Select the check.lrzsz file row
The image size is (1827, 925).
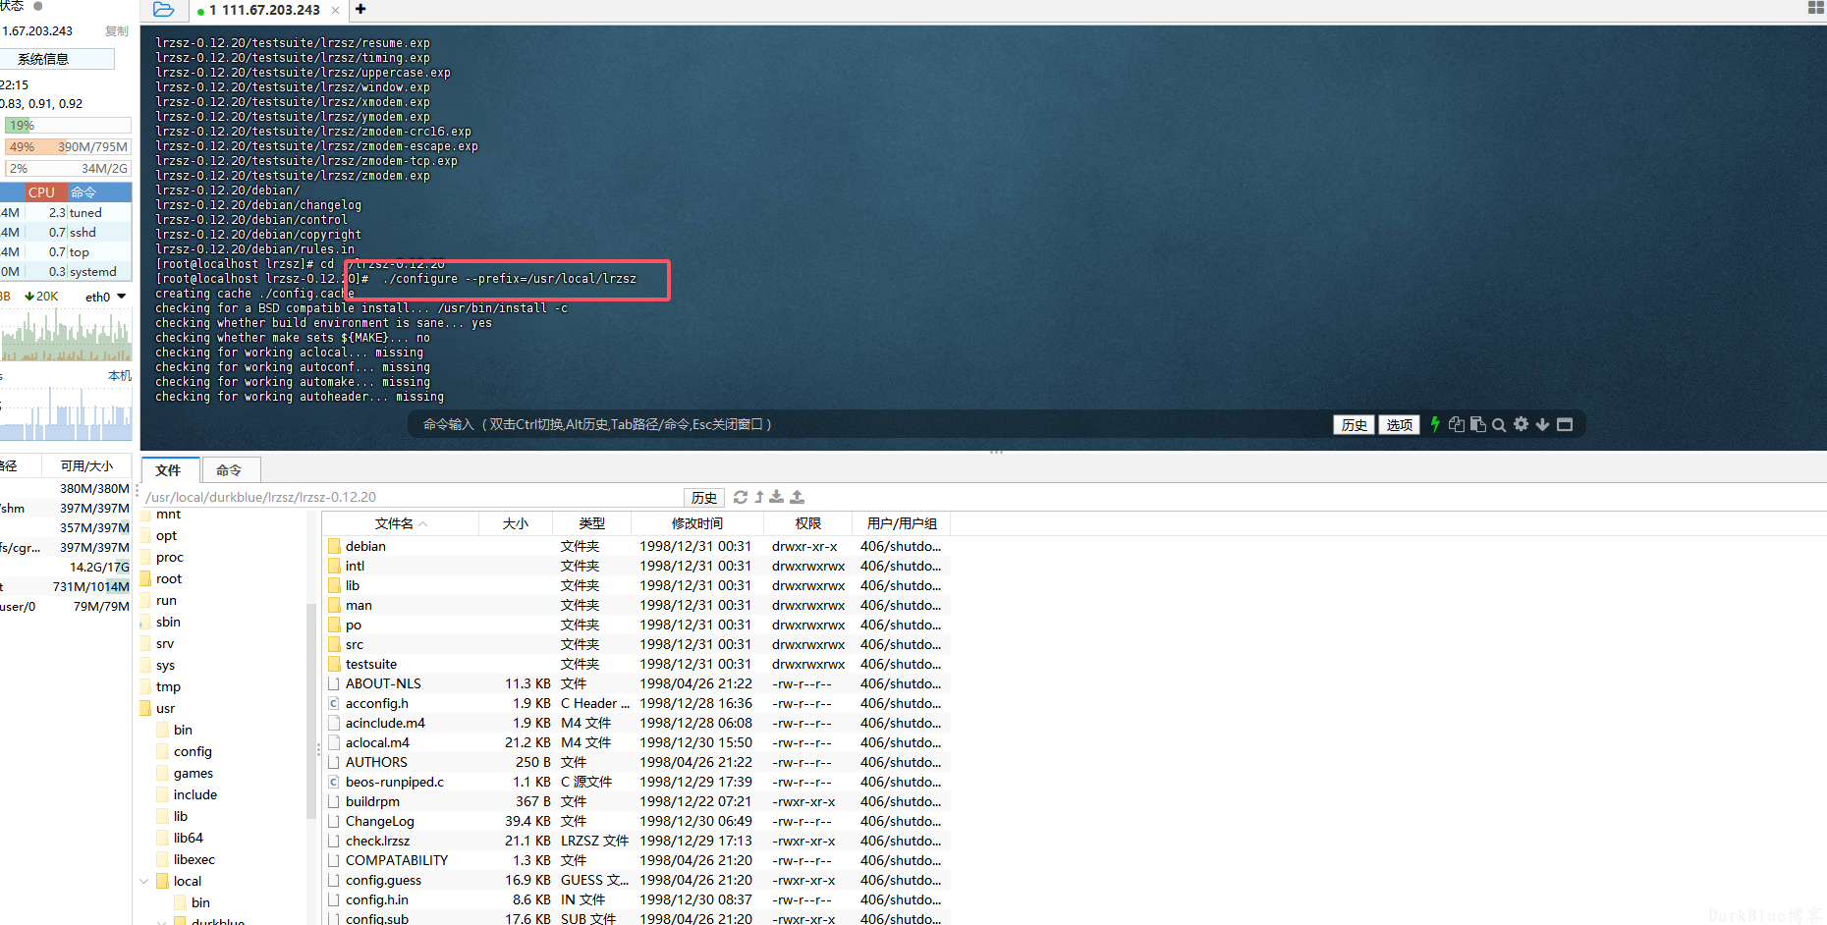(x=637, y=841)
